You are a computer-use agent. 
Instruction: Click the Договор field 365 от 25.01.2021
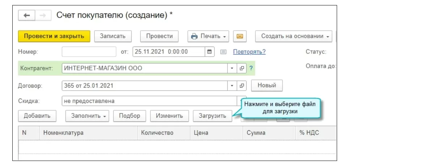point(145,86)
